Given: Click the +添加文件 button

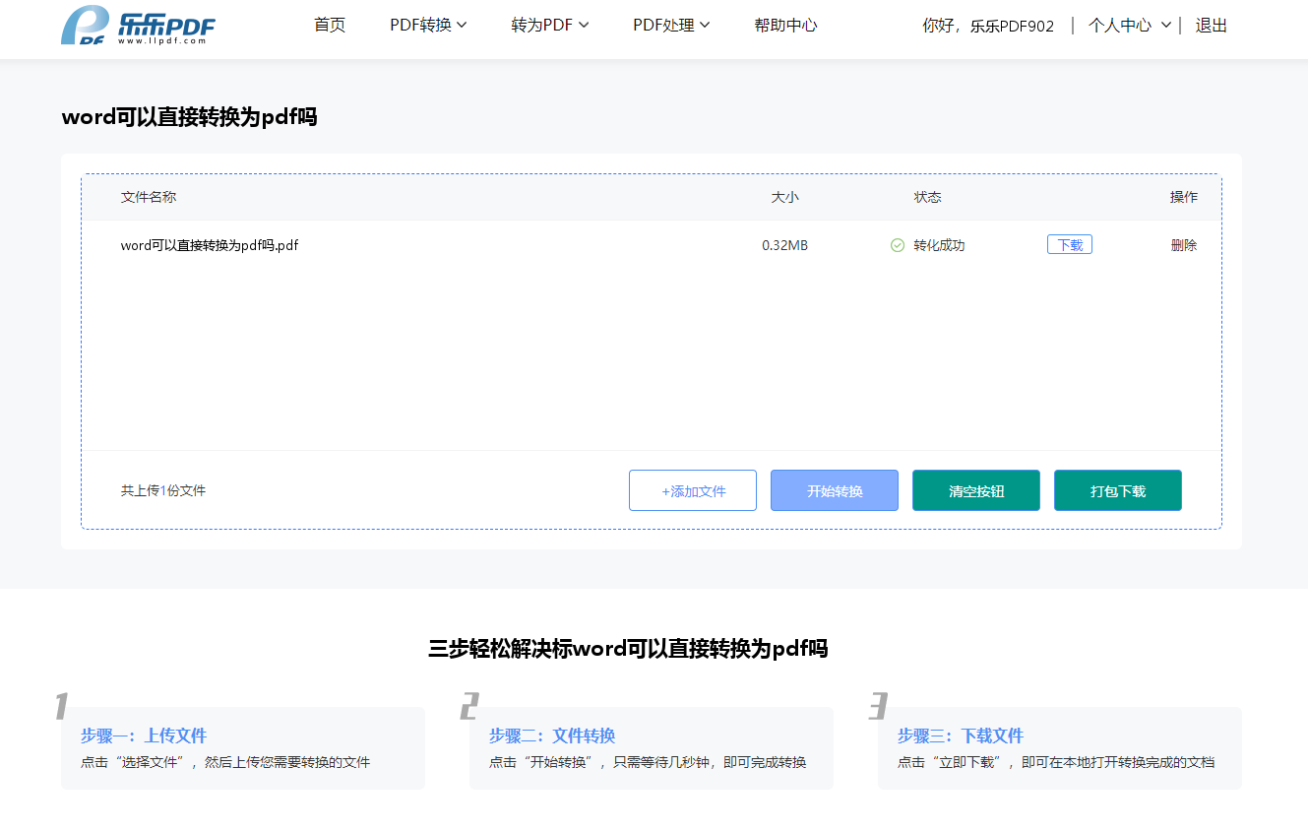Looking at the screenshot, I should coord(693,490).
